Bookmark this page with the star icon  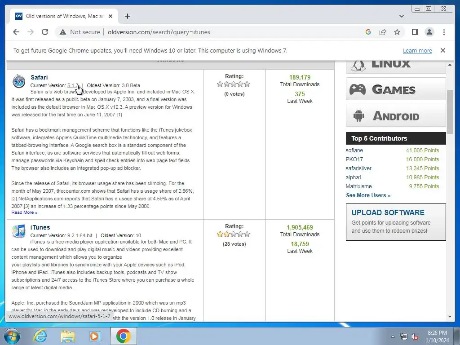(x=397, y=32)
